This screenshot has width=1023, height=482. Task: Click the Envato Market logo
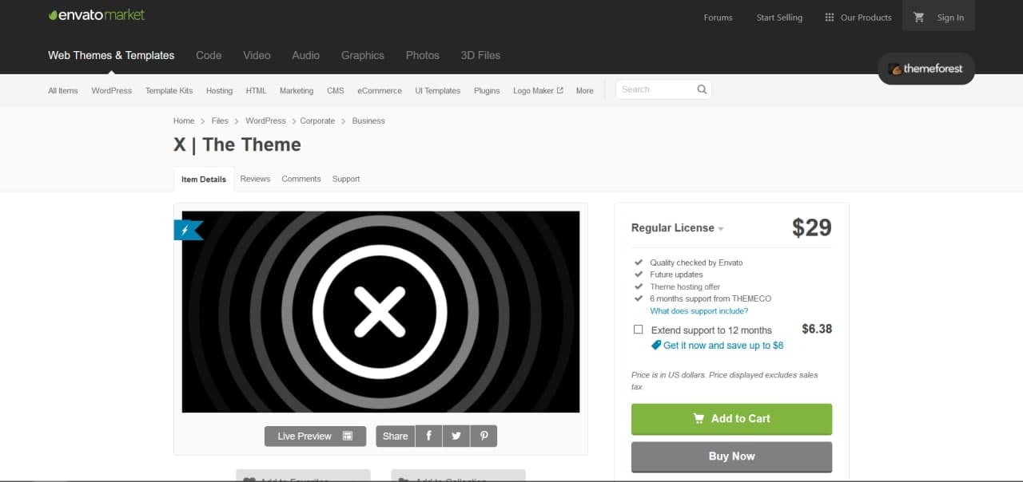coord(97,15)
